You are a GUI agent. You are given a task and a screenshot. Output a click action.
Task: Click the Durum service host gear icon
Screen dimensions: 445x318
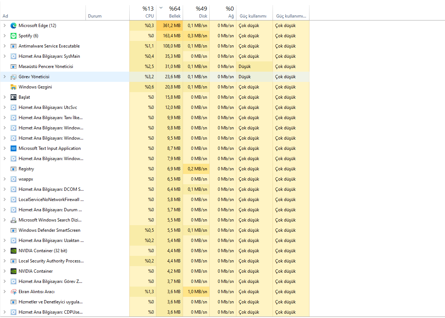point(14,210)
